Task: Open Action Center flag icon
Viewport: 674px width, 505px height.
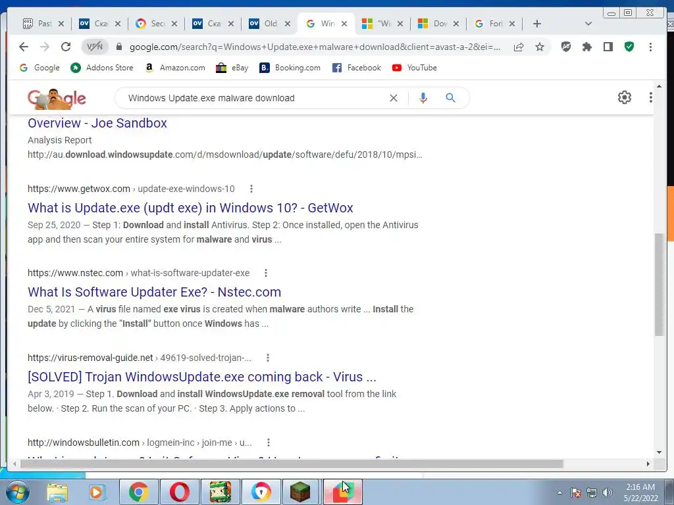Action: click(x=575, y=493)
